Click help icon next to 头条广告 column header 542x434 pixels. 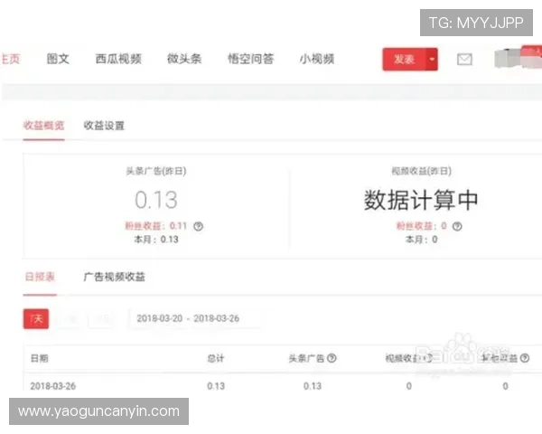tap(332, 358)
